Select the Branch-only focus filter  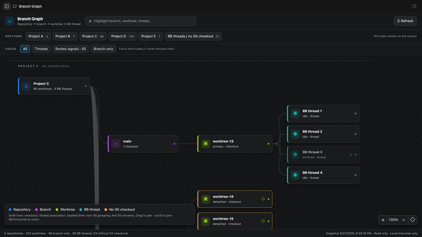coord(103,49)
